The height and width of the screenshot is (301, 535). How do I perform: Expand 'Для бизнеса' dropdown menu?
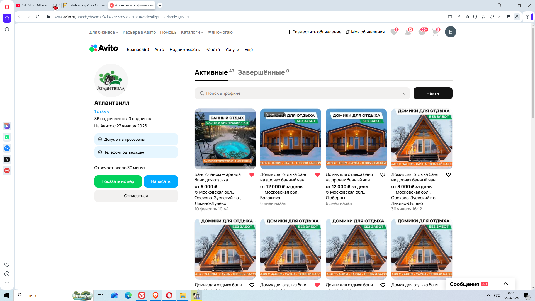pyautogui.click(x=104, y=32)
